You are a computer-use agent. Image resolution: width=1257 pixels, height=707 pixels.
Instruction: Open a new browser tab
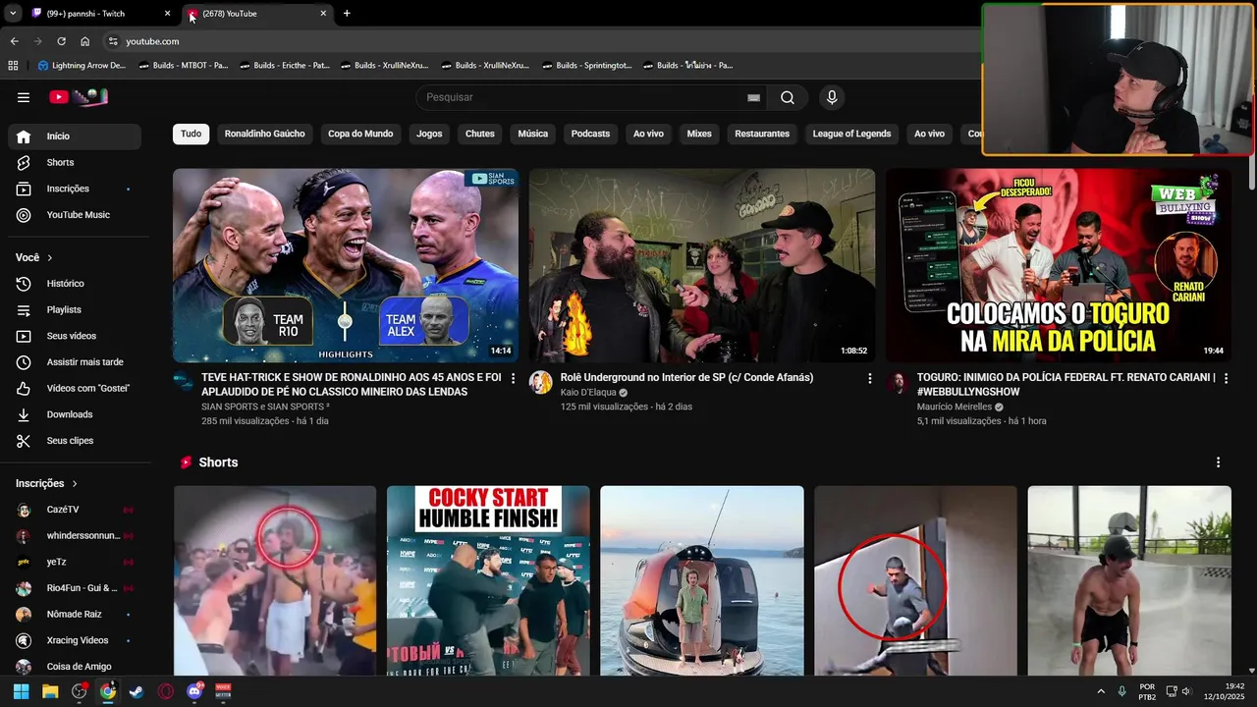(347, 14)
